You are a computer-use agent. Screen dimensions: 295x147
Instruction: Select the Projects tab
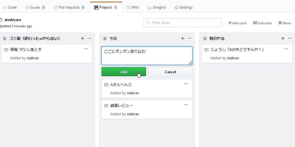pos(106,7)
